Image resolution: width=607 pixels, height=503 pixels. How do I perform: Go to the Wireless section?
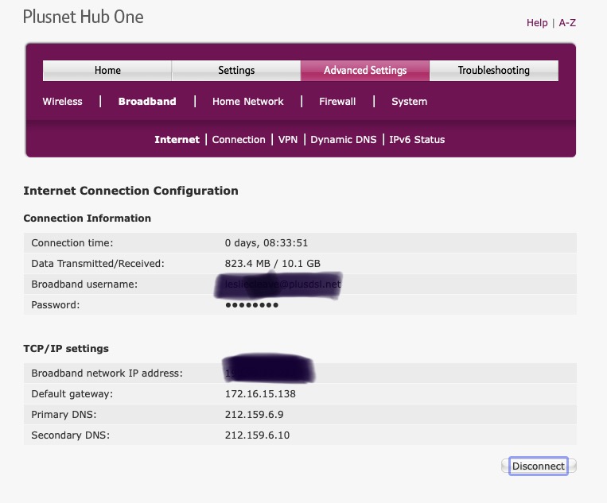click(x=62, y=102)
